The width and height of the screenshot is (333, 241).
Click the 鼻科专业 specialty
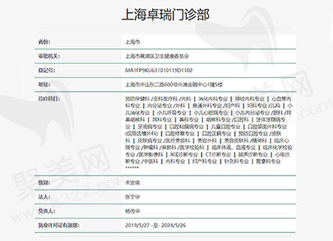[189, 120]
